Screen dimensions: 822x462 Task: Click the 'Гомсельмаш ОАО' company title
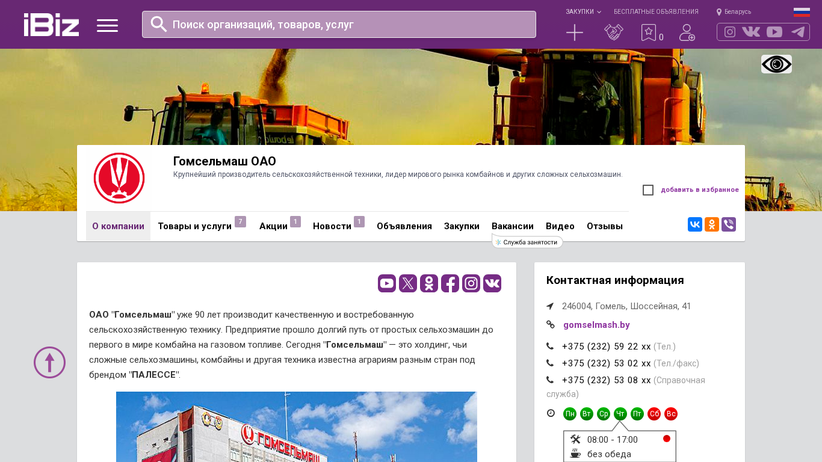click(x=224, y=161)
